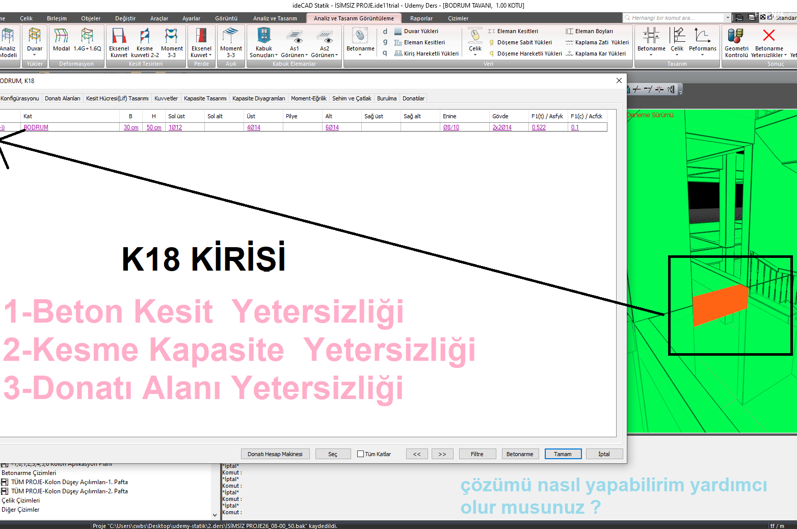Show Aşık Moment 3-3 results
This screenshot has height=529, width=797.
pyautogui.click(x=231, y=43)
